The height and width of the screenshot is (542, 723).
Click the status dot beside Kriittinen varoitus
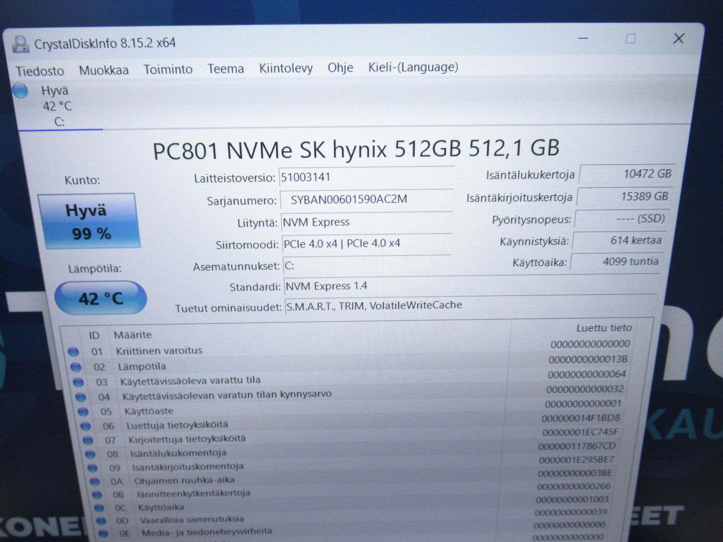click(x=73, y=351)
